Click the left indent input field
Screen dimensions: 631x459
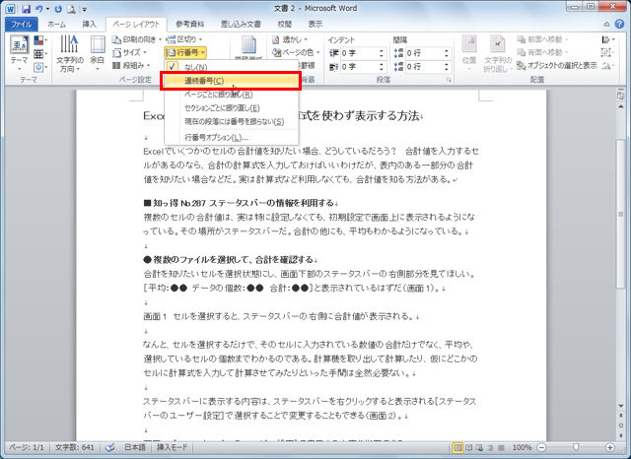(359, 53)
